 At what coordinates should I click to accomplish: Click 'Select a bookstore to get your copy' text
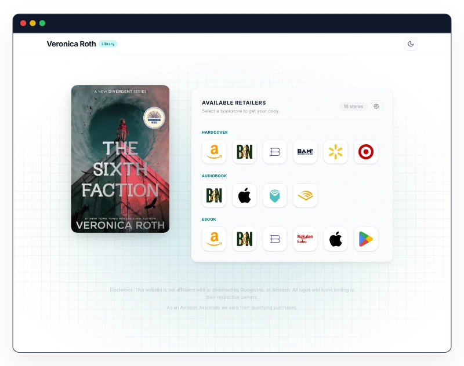[241, 111]
